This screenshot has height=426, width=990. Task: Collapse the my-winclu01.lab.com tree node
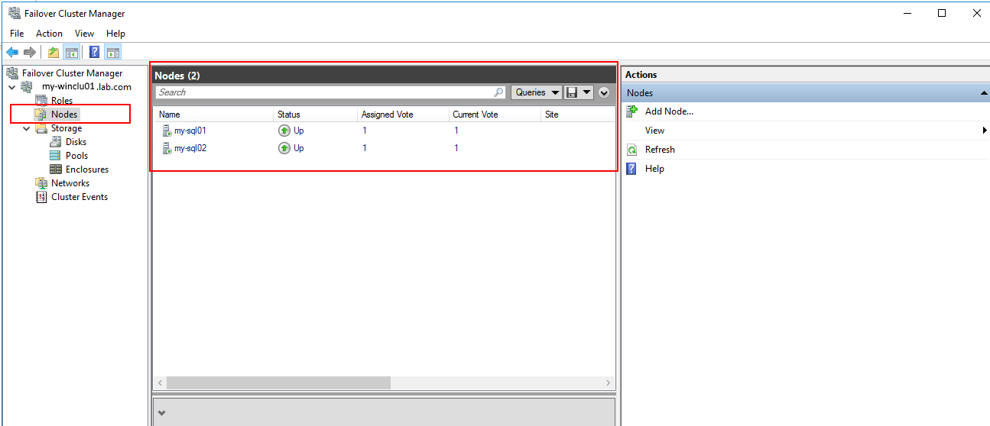point(12,87)
